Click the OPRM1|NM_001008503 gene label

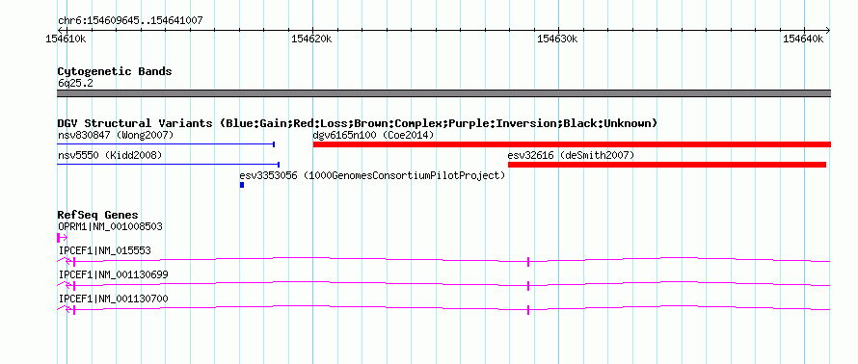tap(110, 226)
